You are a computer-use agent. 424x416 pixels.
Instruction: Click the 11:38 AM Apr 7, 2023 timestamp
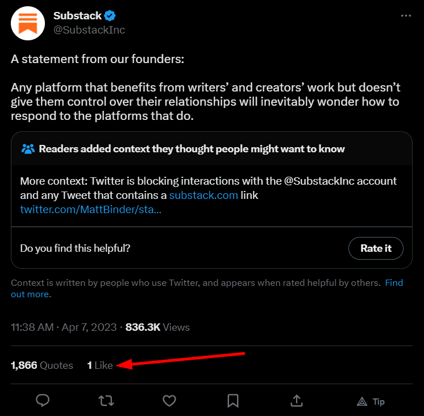click(64, 327)
